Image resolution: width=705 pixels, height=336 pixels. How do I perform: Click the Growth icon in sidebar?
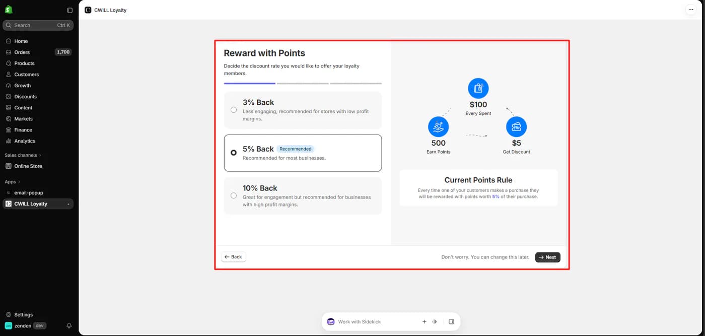click(9, 86)
